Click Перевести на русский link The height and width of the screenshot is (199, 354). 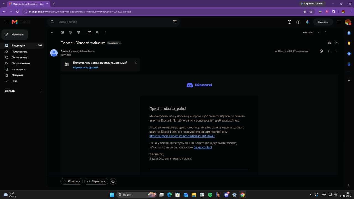(x=85, y=67)
